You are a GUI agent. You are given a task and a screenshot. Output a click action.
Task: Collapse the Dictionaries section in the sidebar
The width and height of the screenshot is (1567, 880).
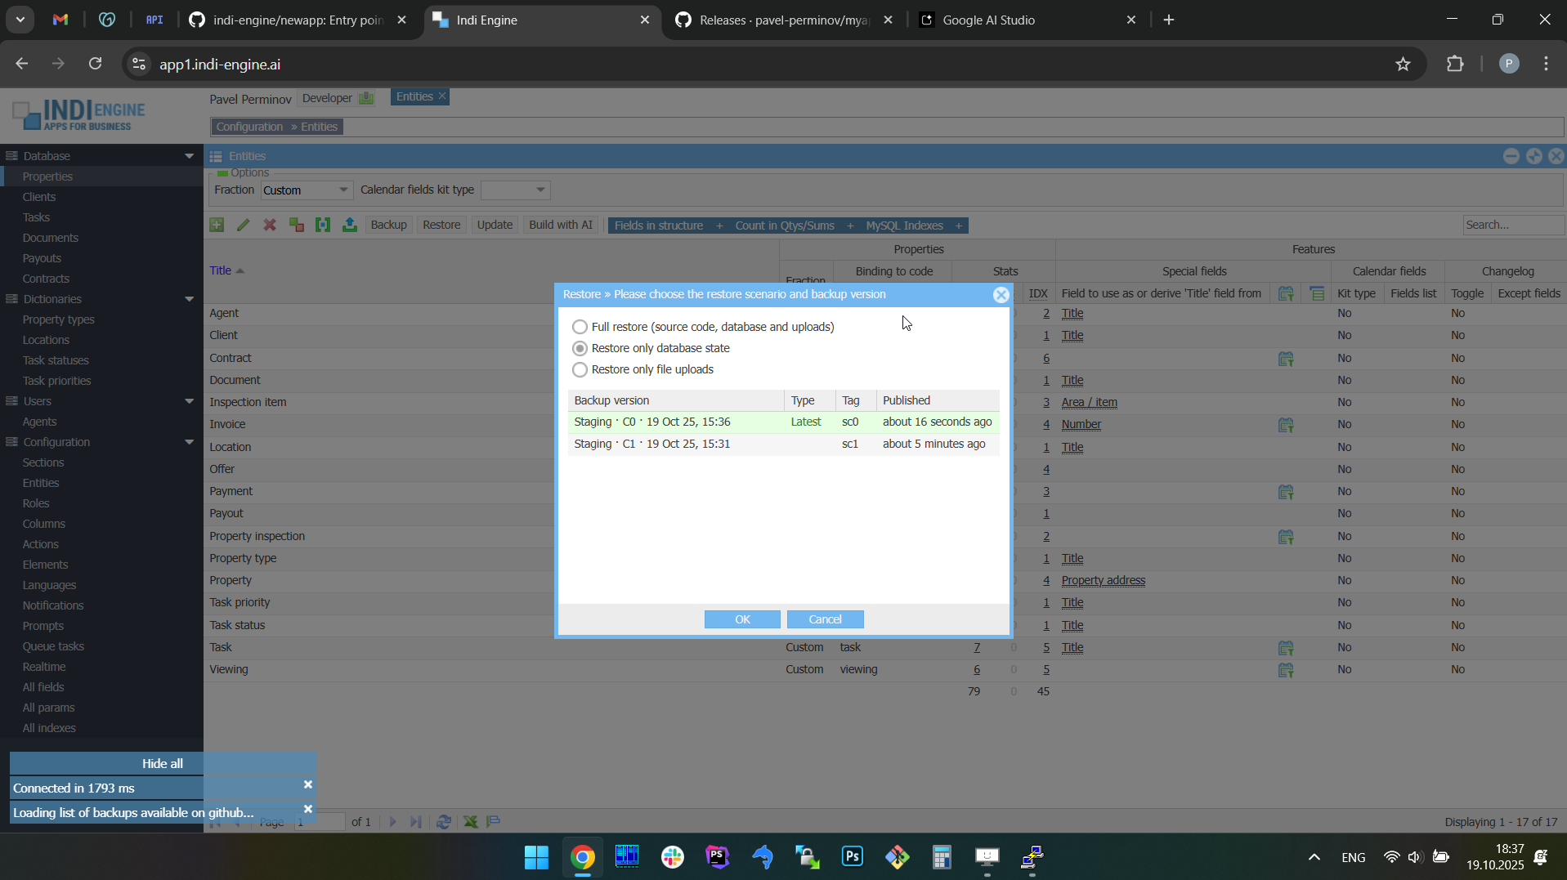point(189,299)
